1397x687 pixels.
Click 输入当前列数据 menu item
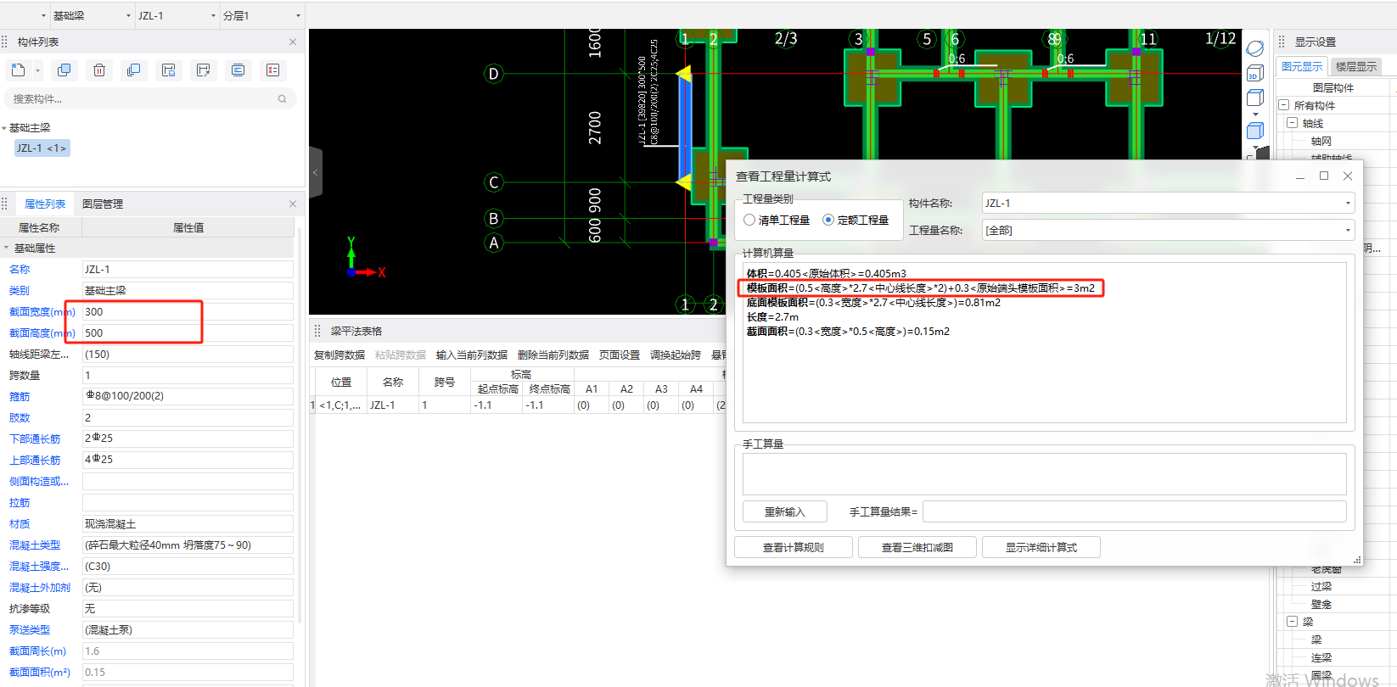[472, 355]
